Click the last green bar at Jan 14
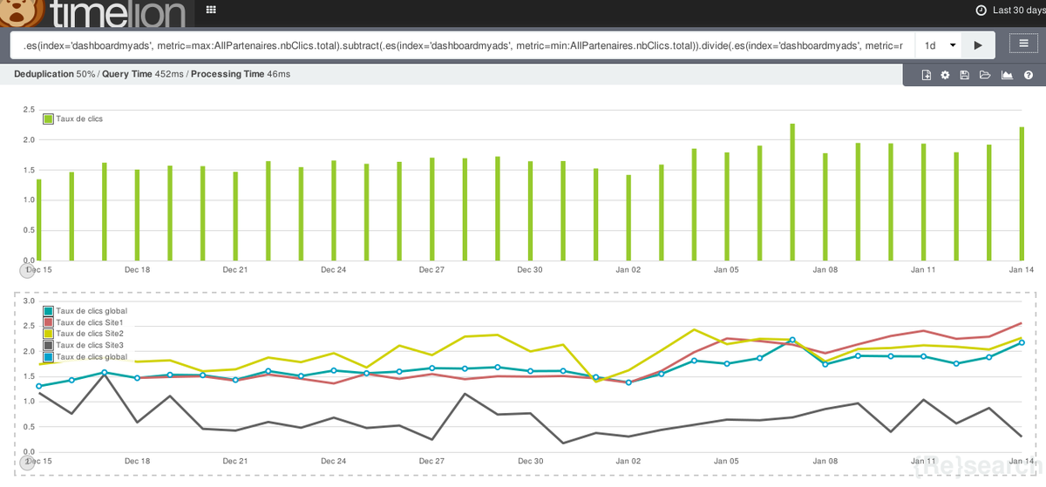This screenshot has height=487, width=1046. click(1022, 193)
